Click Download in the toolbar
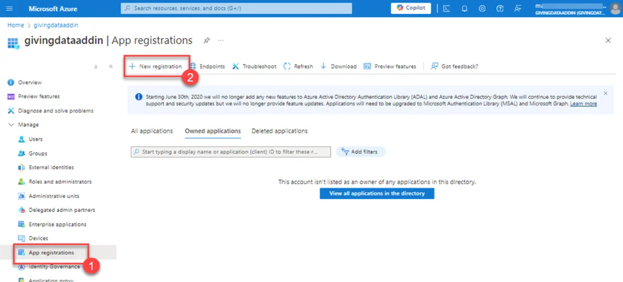 [x=339, y=66]
